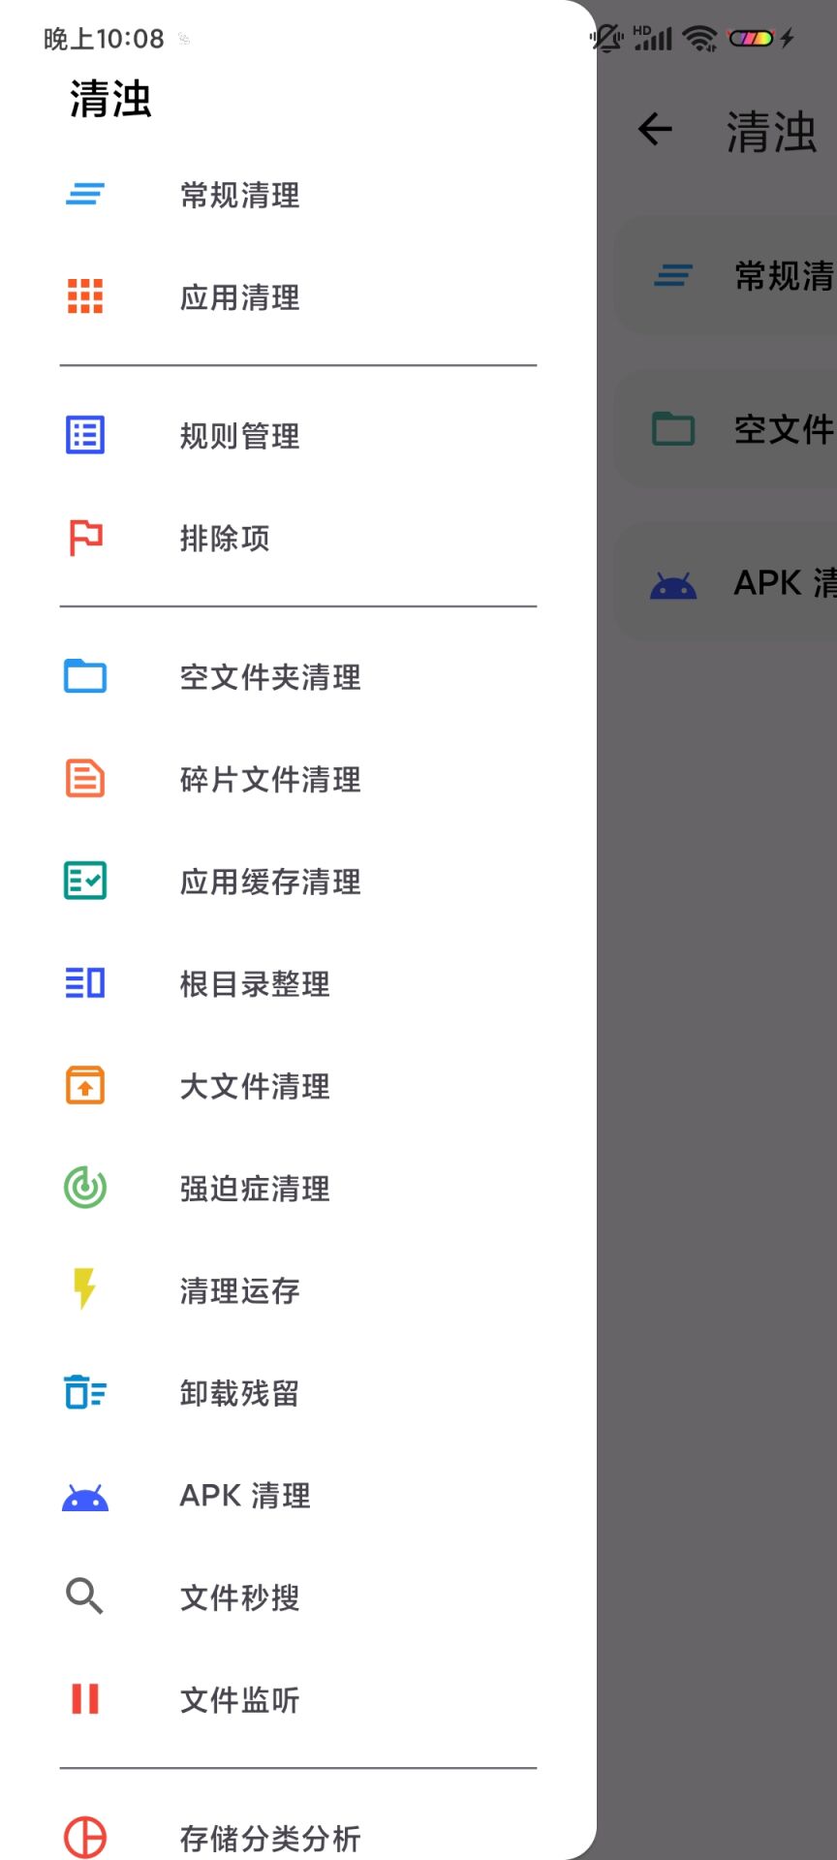Click the Android robot APK 清理 icon

[x=85, y=1496]
